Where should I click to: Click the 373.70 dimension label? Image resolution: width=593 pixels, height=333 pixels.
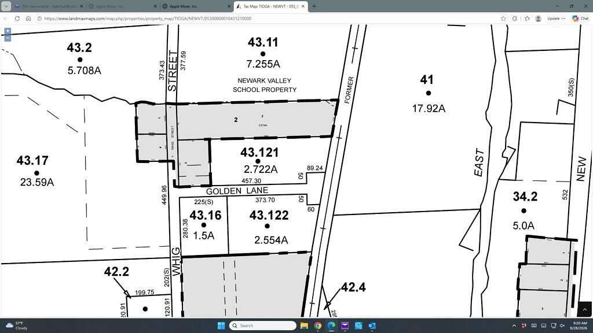tap(265, 200)
